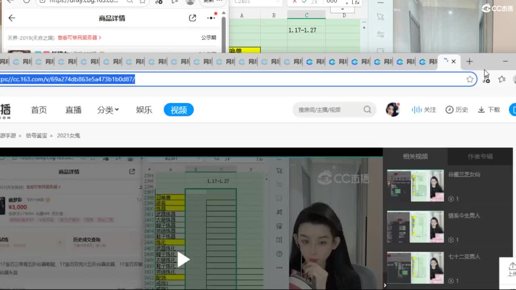Go to the 首页 nav item
This screenshot has width=516, height=290.
click(x=39, y=110)
